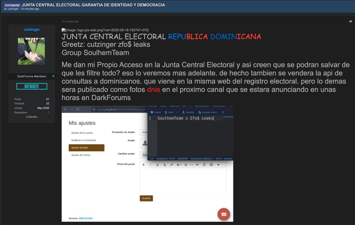Click the broken logo-jce-web image placeholder
The width and height of the screenshot is (355, 225).
tap(105, 30)
